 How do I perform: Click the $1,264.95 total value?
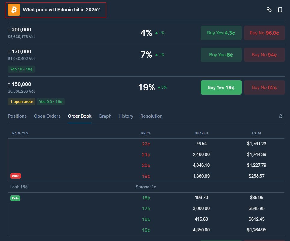point(257,230)
